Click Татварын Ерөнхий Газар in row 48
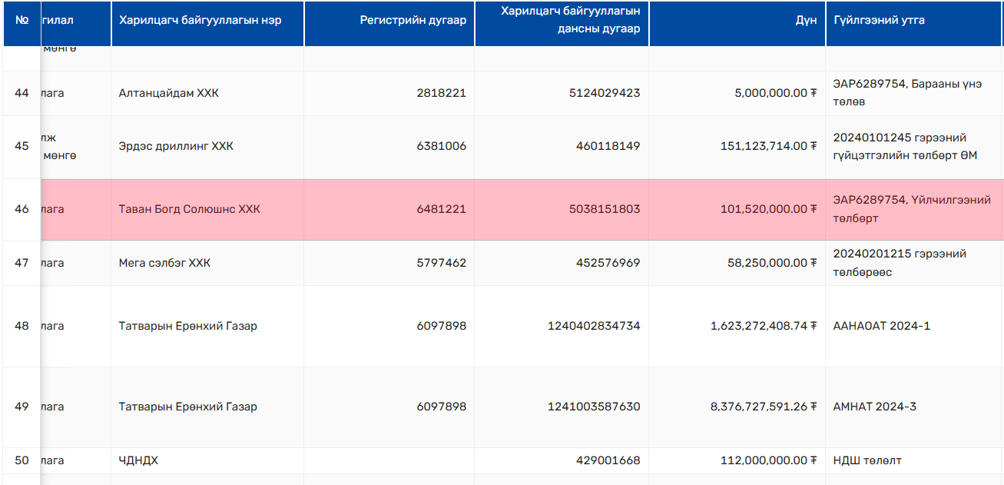Image resolution: width=1004 pixels, height=485 pixels. coord(188,326)
